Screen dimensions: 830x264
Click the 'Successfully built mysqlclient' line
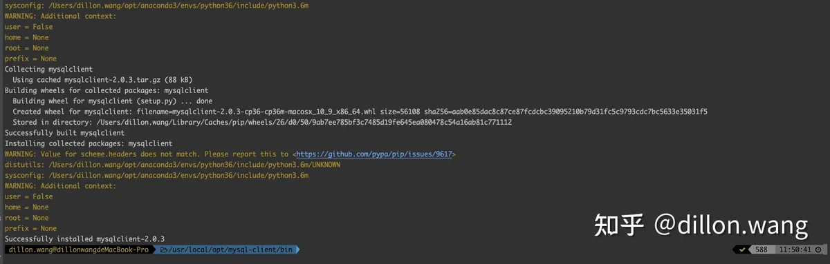[64, 133]
